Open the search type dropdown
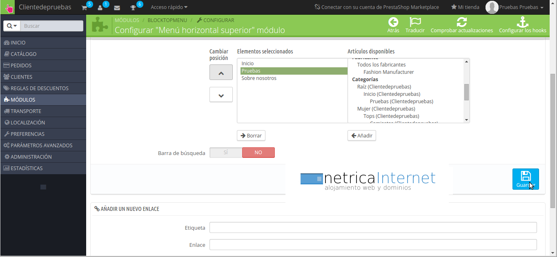This screenshot has height=257, width=557. click(12, 26)
